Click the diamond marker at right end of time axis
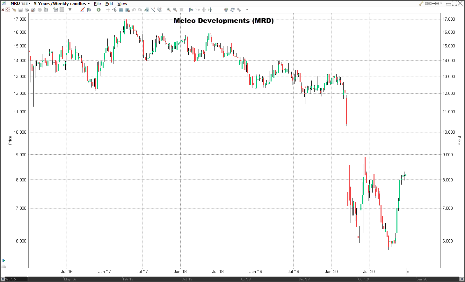Image resolution: width=465 pixels, height=282 pixels. click(x=408, y=272)
